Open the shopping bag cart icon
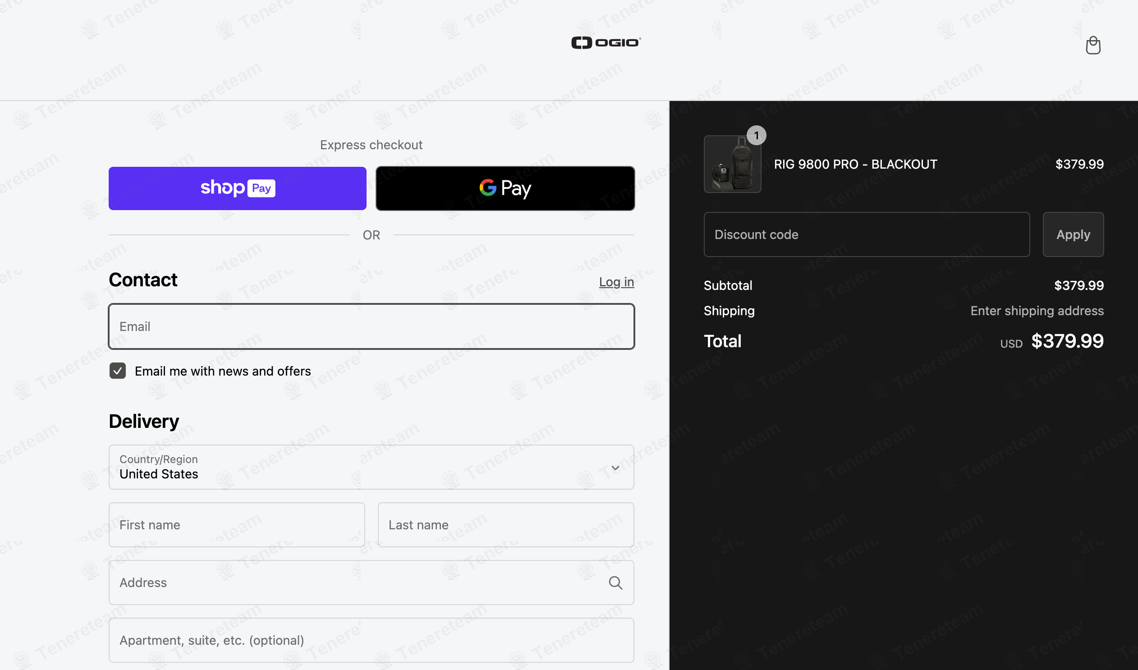The width and height of the screenshot is (1138, 670). (x=1093, y=45)
